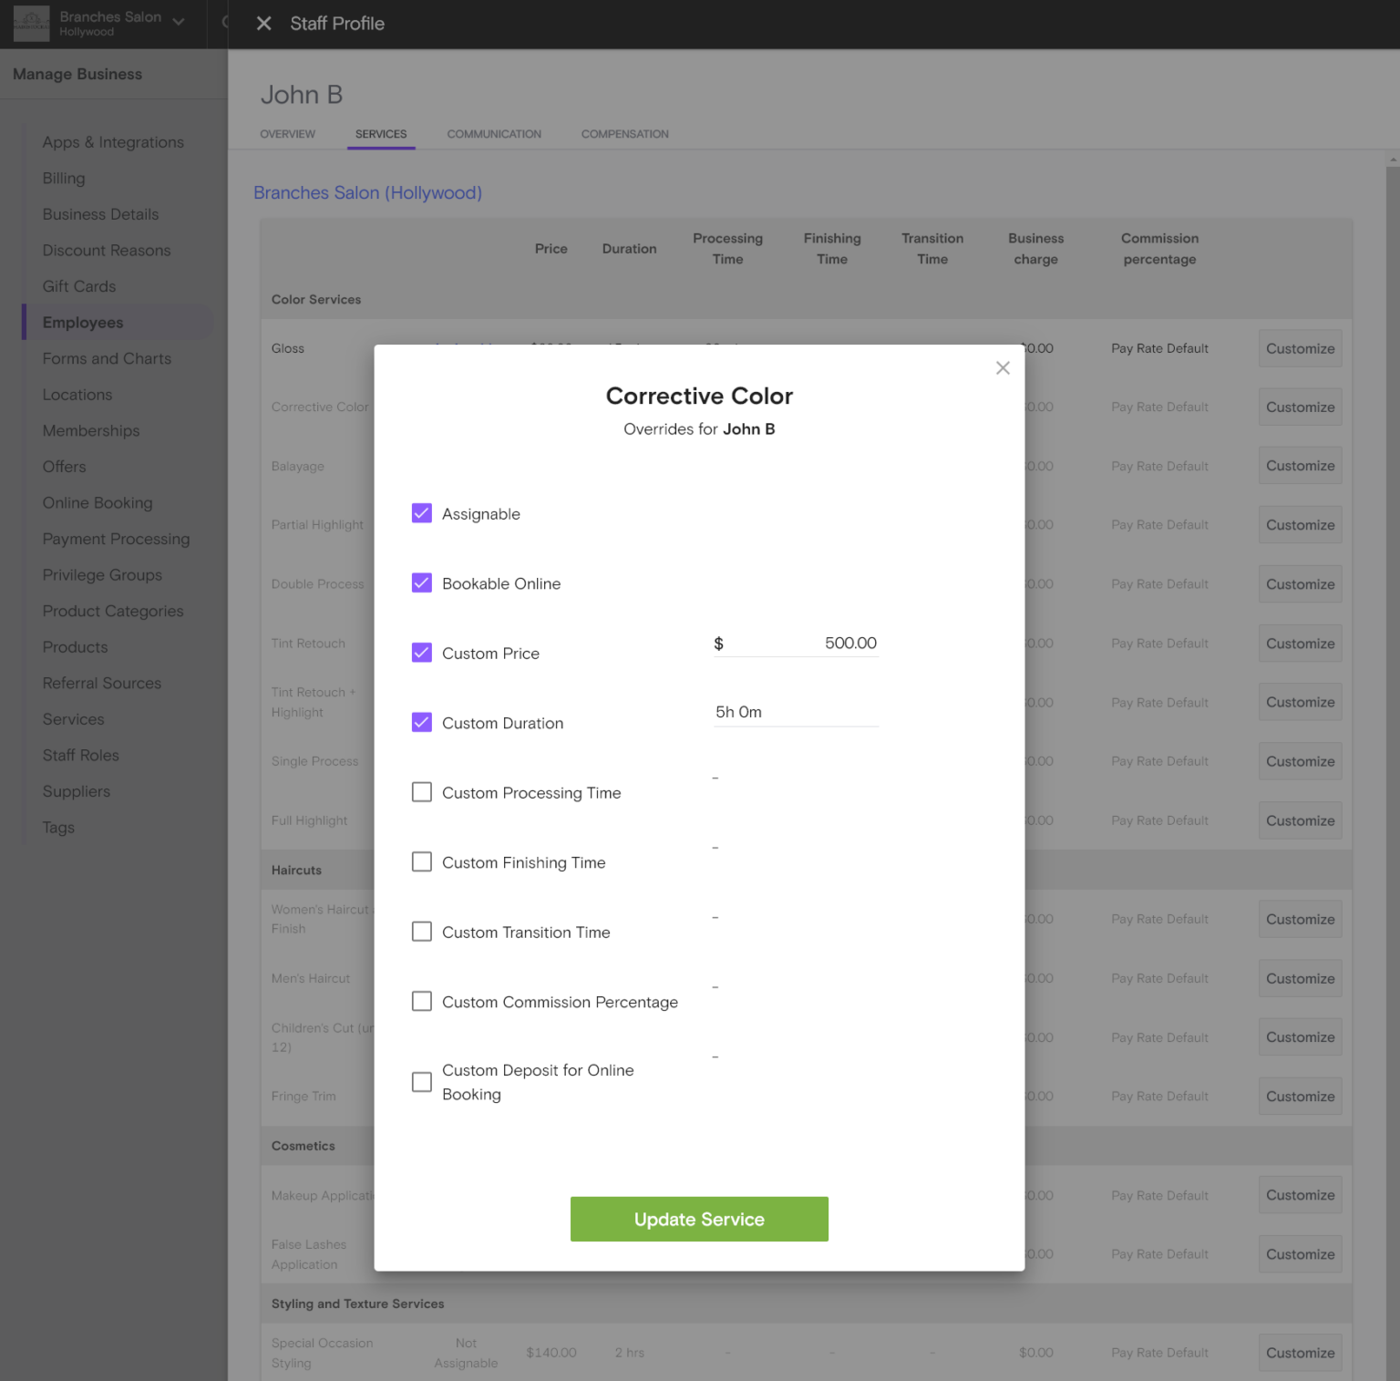Open Payment Processing in the sidebar
Screen dimensions: 1400x1381
tap(116, 539)
